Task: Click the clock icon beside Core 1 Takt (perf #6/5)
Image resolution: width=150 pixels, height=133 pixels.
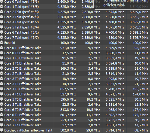Action: click(2, 7)
